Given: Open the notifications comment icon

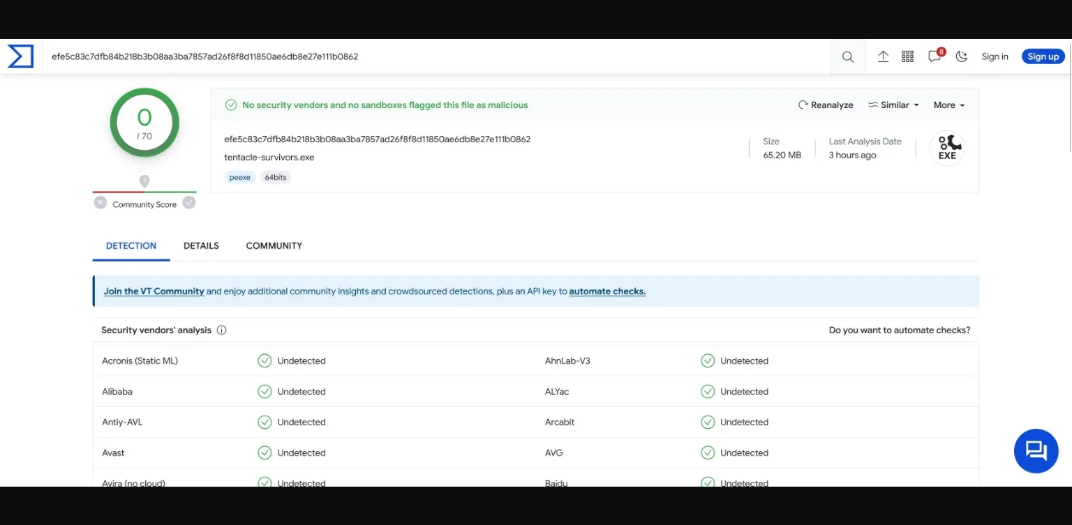Looking at the screenshot, I should pyautogui.click(x=935, y=57).
